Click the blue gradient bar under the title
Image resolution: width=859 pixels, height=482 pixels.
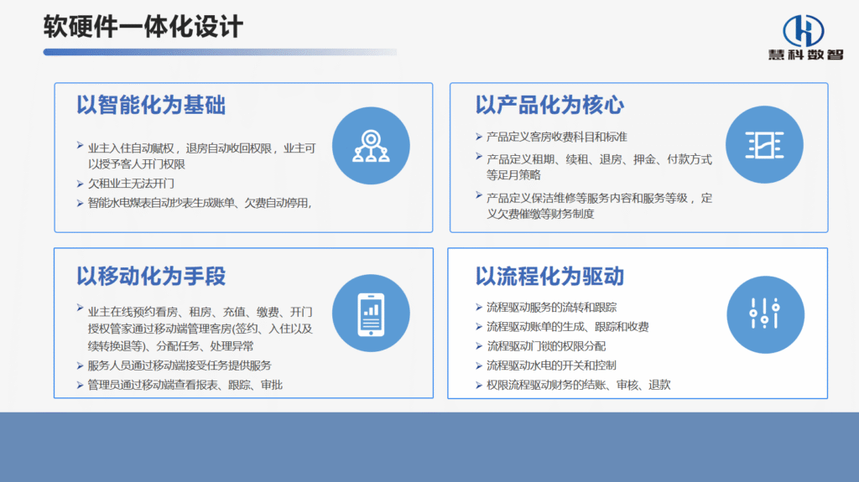click(218, 52)
